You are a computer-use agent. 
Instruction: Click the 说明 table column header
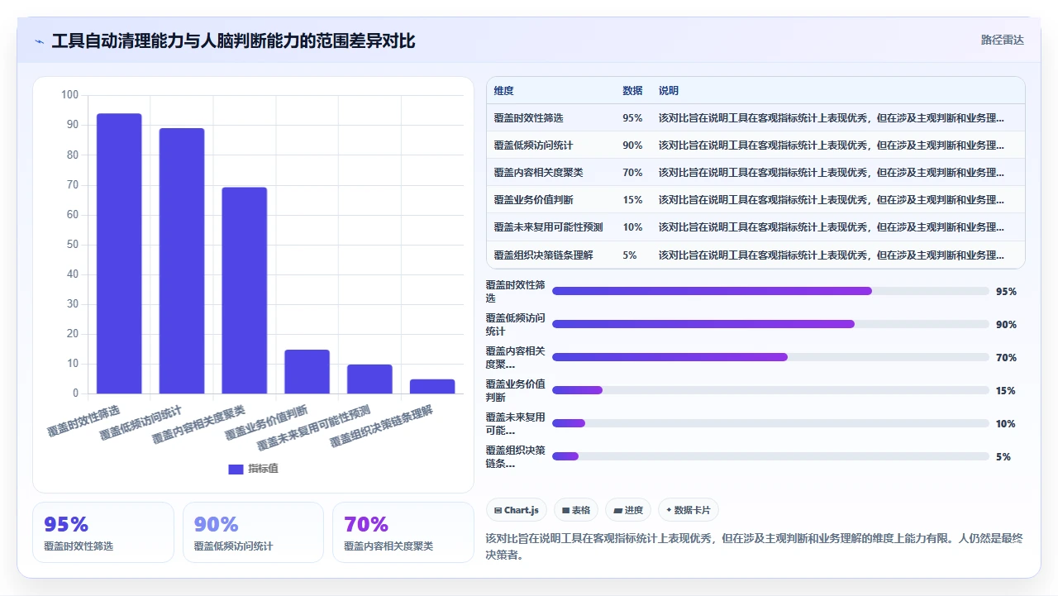point(669,91)
